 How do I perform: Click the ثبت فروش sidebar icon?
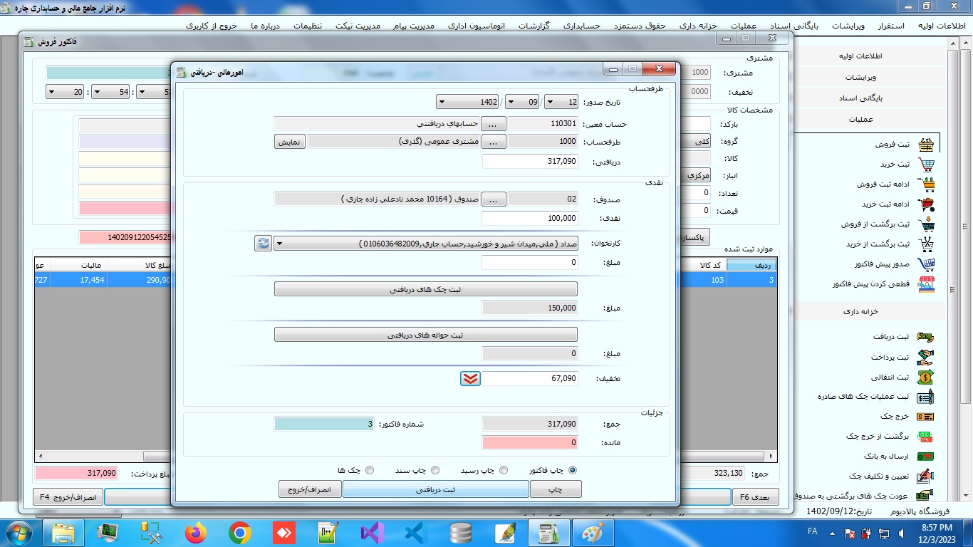pos(926,145)
